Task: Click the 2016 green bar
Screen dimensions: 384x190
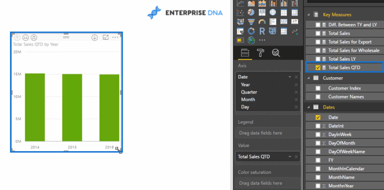Action: [x=109, y=108]
